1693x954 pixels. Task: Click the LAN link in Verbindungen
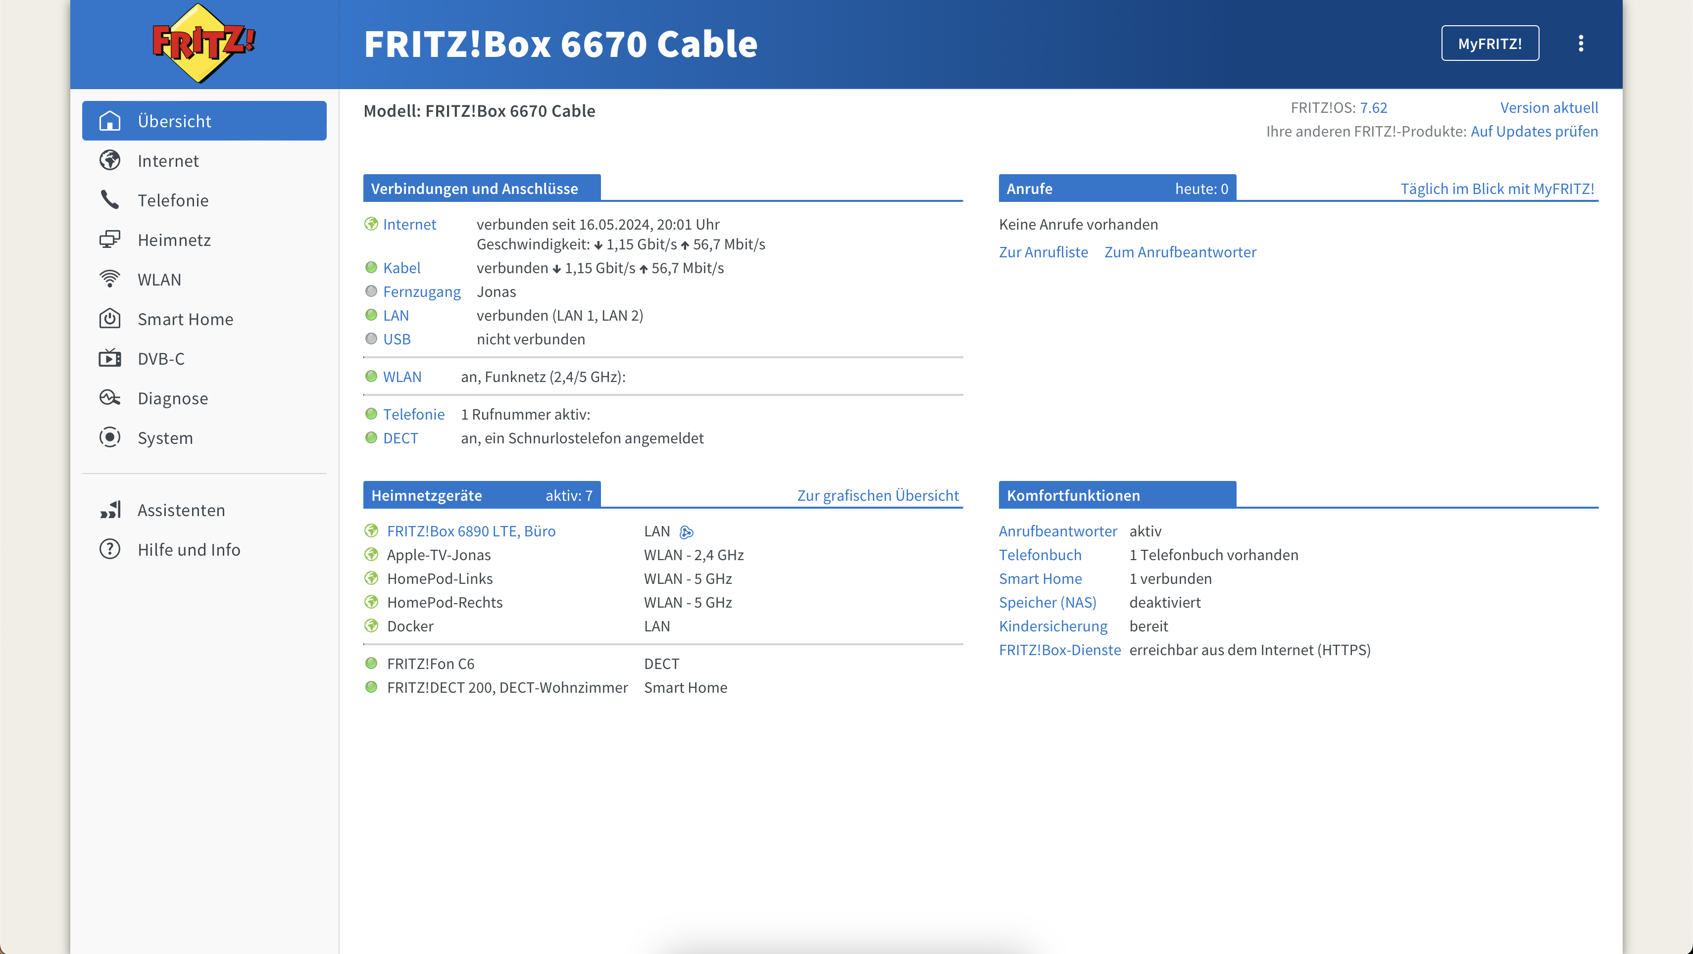click(396, 315)
